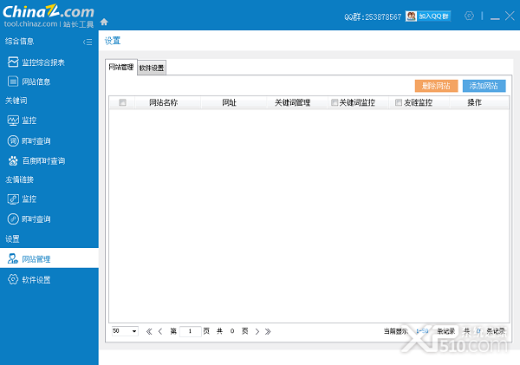
Task: Go to previous page arrow
Action: [x=160, y=331]
